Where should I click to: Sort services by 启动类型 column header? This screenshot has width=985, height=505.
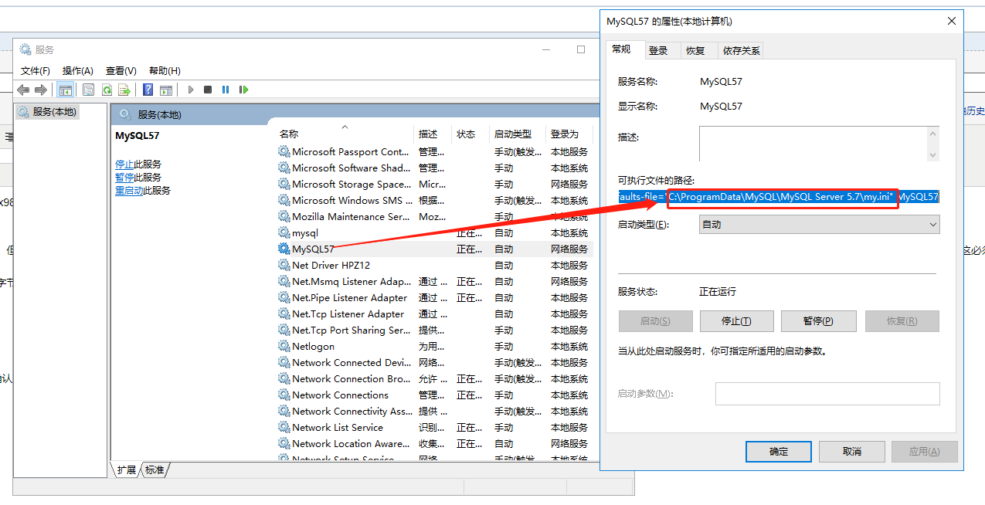pyautogui.click(x=518, y=134)
